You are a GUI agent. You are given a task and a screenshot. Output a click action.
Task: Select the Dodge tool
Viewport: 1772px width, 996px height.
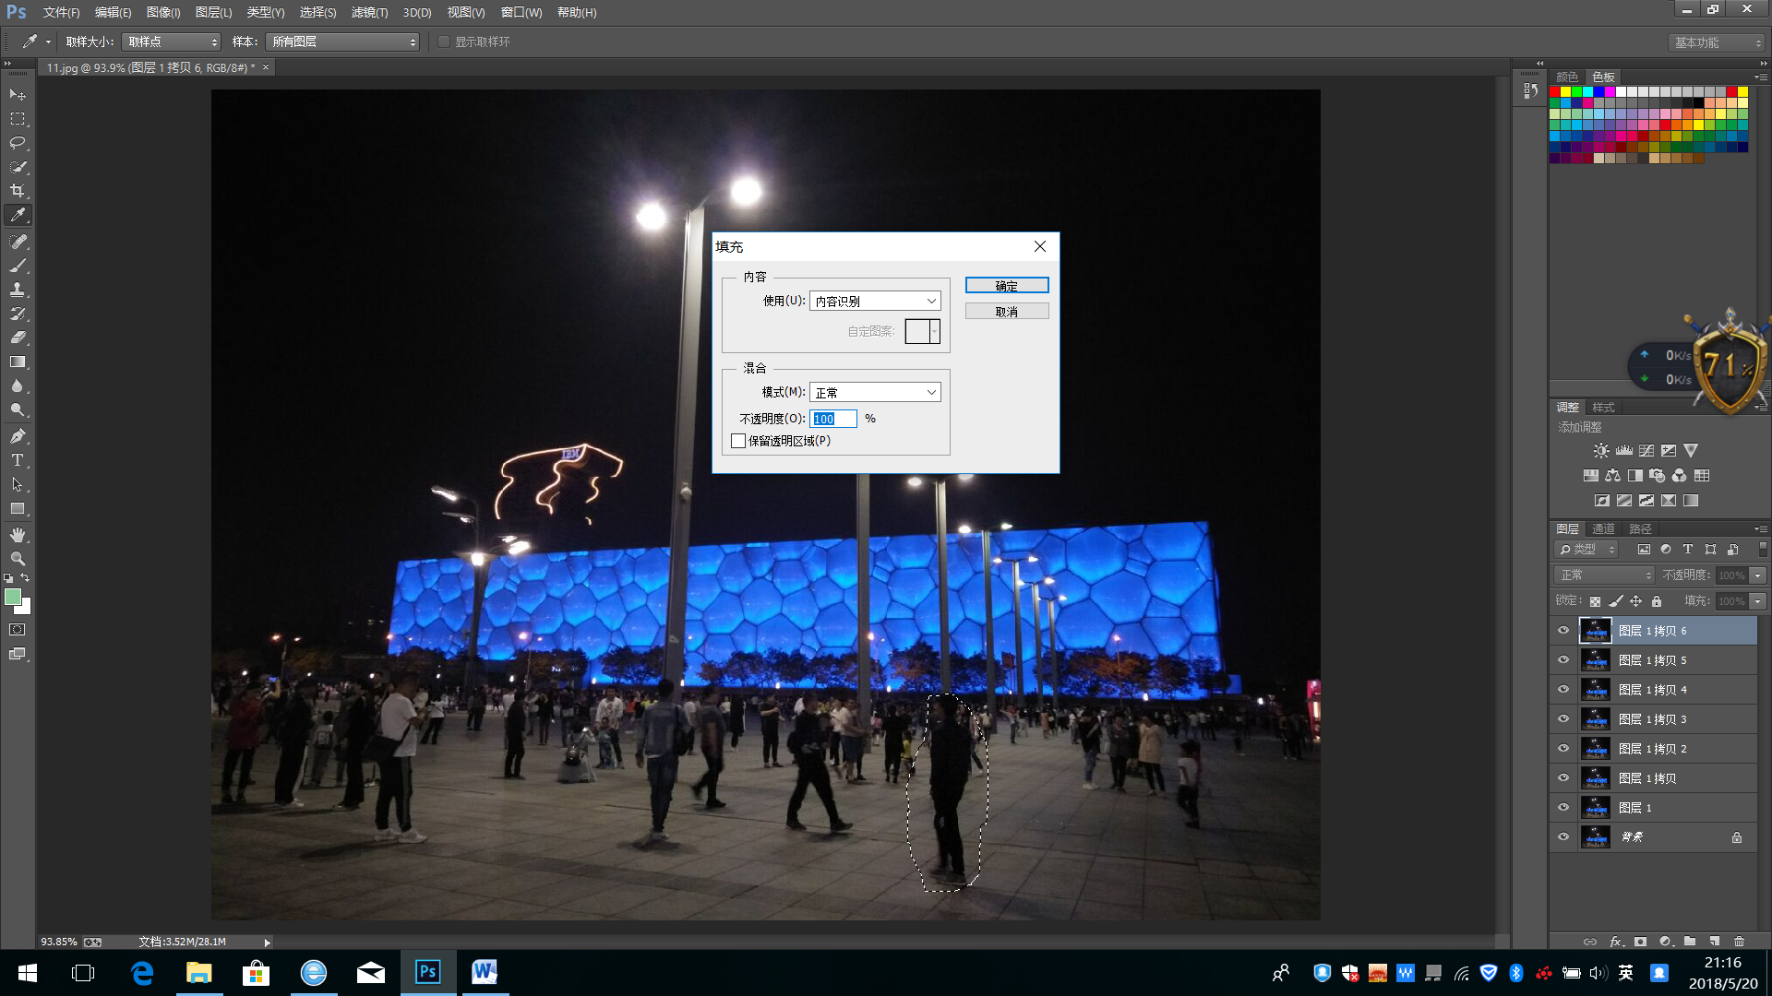(18, 409)
